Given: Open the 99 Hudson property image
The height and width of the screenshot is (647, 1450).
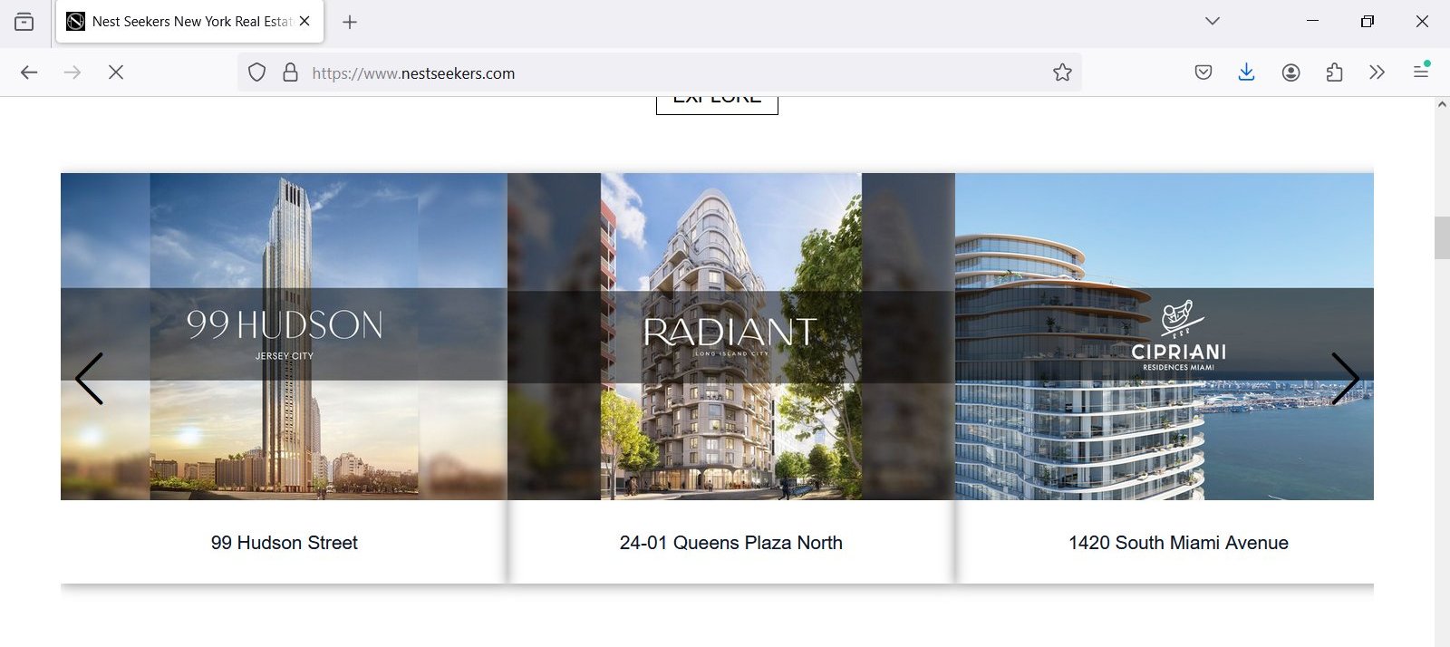Looking at the screenshot, I should coord(284,336).
